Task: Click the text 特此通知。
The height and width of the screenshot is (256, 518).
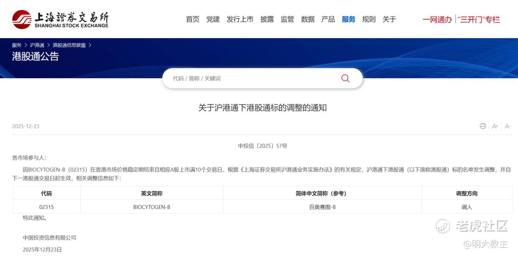Action: pyautogui.click(x=35, y=218)
